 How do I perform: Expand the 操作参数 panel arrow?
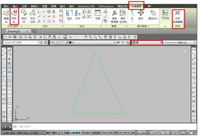pyautogui.click(x=149, y=26)
